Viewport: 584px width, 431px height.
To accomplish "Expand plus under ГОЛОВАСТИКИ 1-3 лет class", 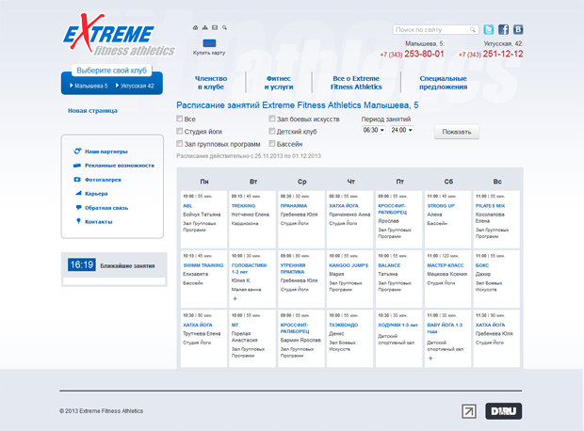I will (x=235, y=298).
